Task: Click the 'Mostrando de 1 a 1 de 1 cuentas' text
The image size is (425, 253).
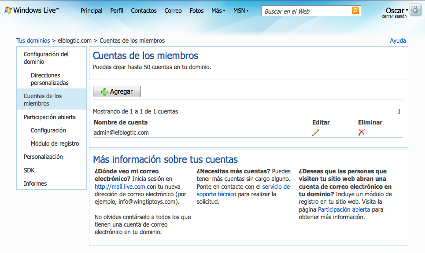Action: coord(136,111)
